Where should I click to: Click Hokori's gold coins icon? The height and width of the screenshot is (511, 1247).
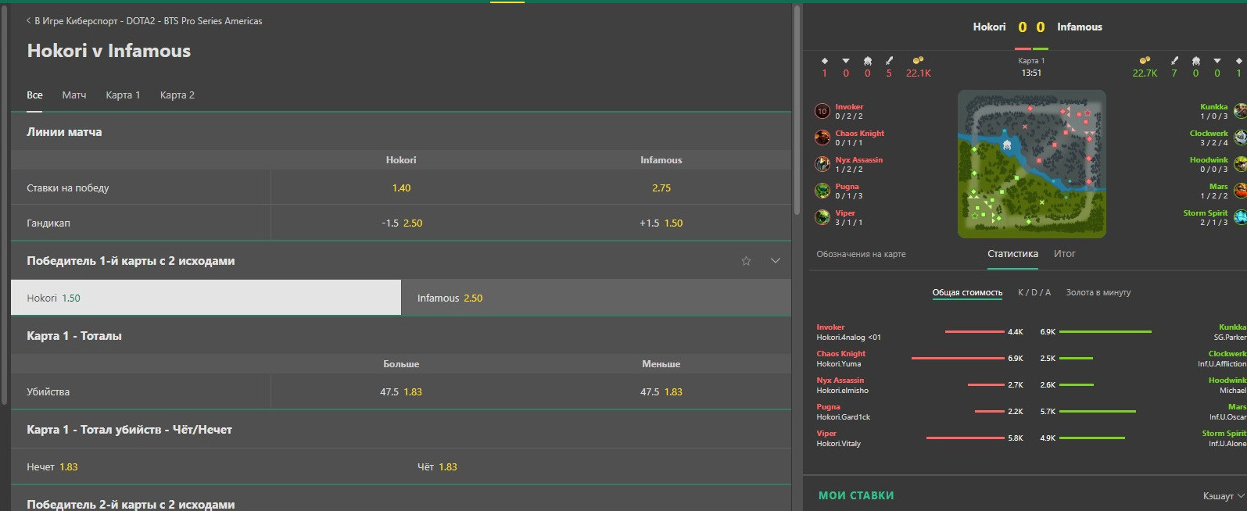919,60
